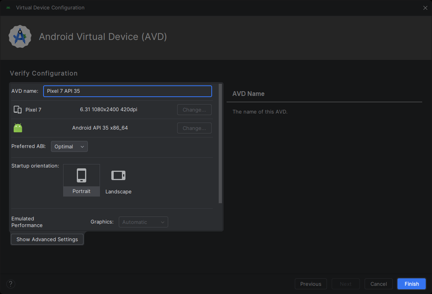Click the Pixel 7 device icon
The width and height of the screenshot is (432, 294).
tap(18, 110)
